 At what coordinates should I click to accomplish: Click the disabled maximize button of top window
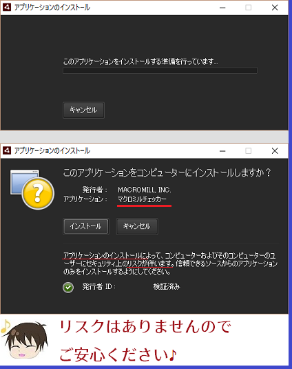tap(249, 8)
